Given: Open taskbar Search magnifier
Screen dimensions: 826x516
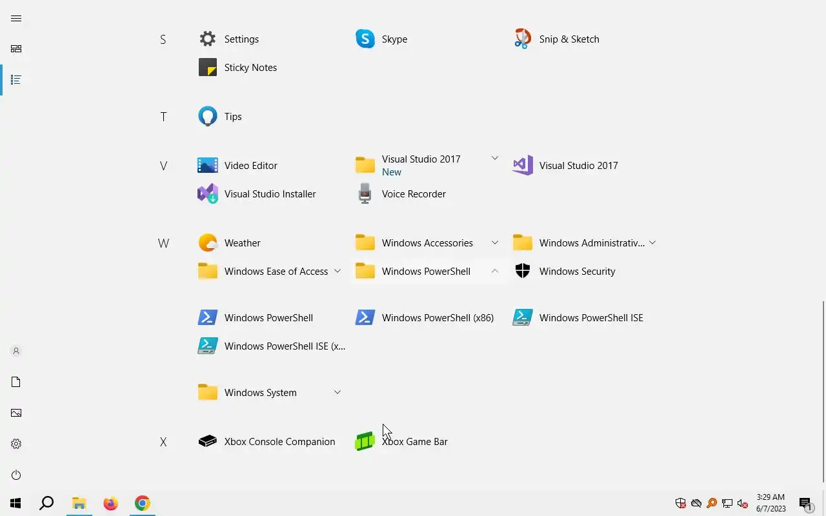Looking at the screenshot, I should coord(46,503).
